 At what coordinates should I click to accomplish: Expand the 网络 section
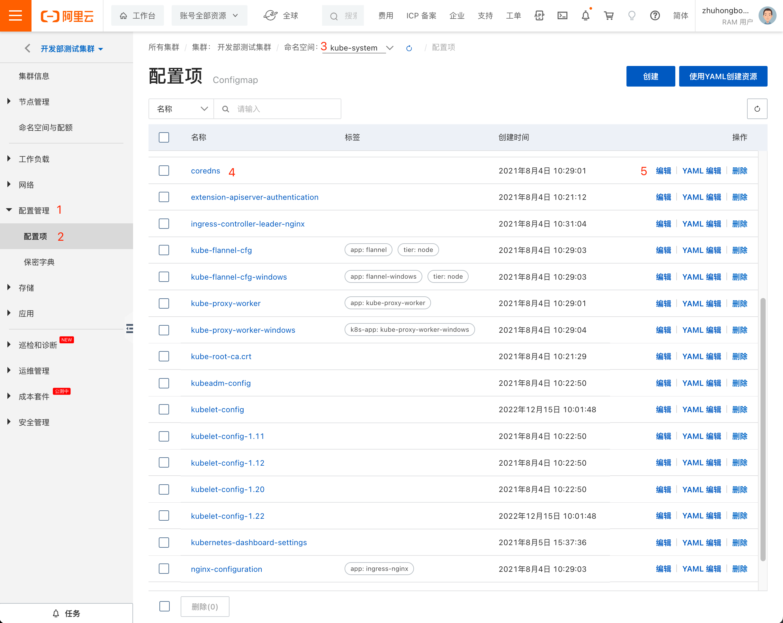tap(26, 185)
